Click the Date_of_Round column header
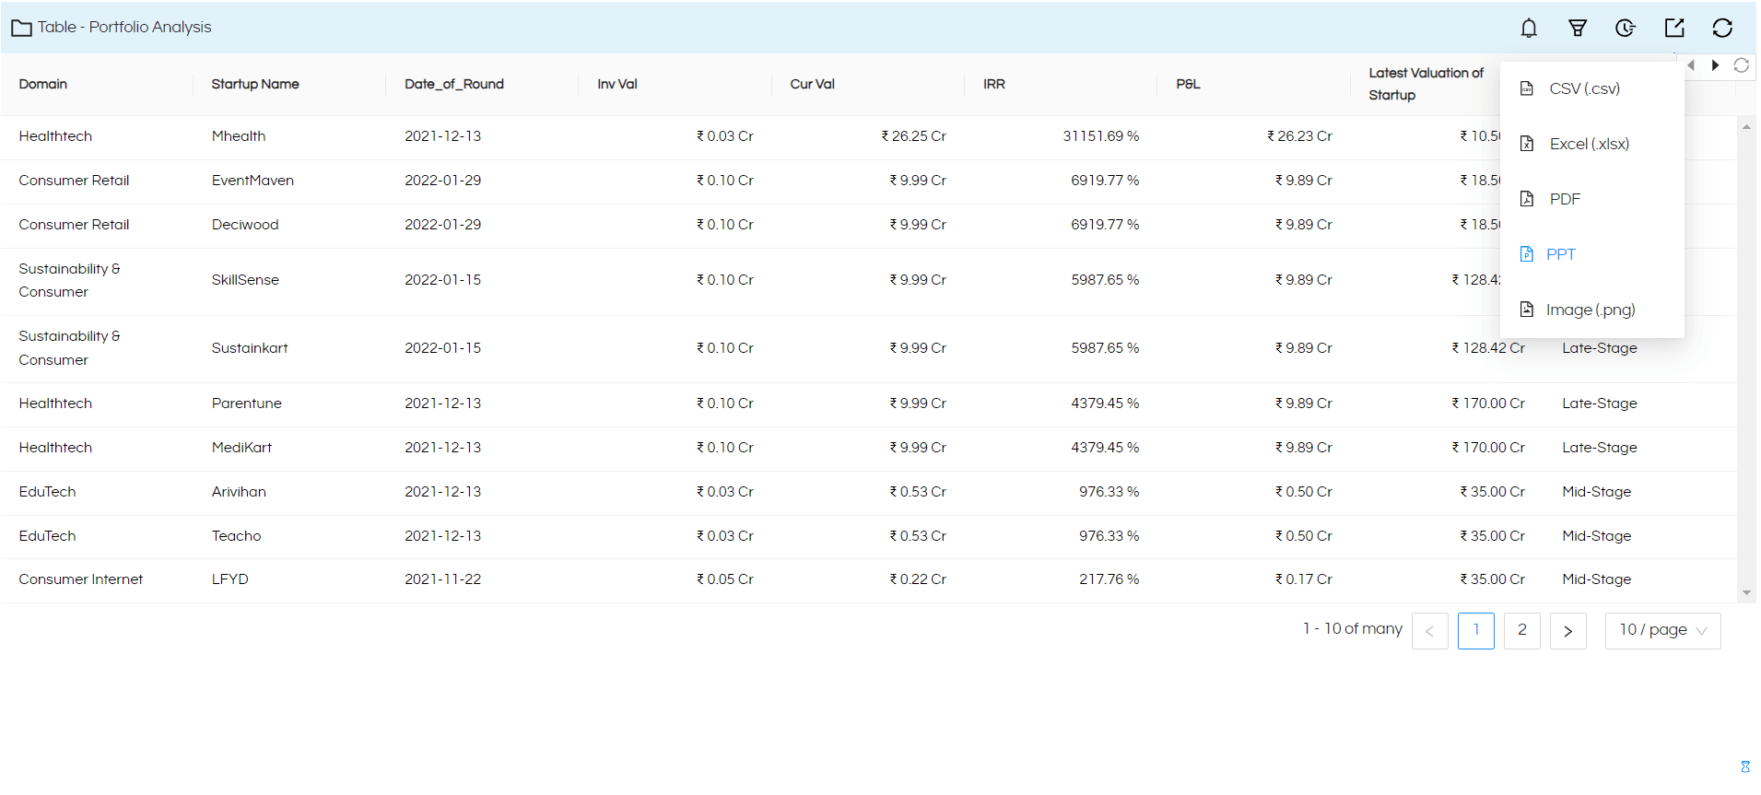1761x795 pixels. click(454, 84)
